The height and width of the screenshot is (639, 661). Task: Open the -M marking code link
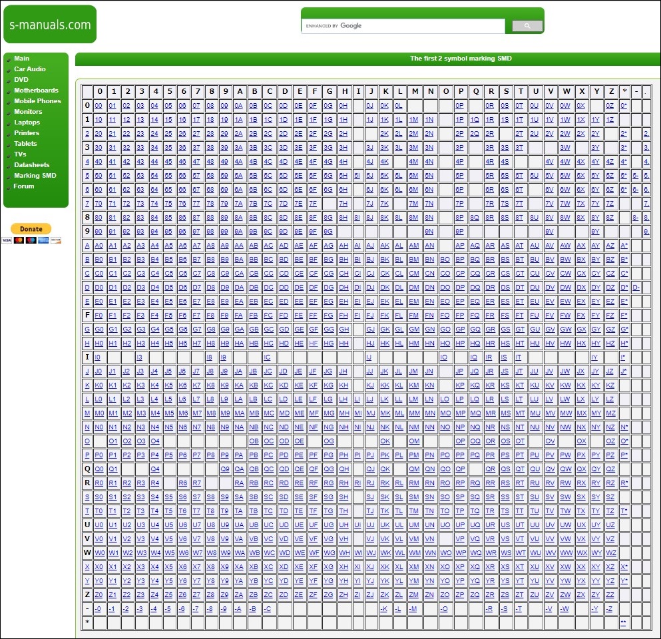[x=413, y=608]
